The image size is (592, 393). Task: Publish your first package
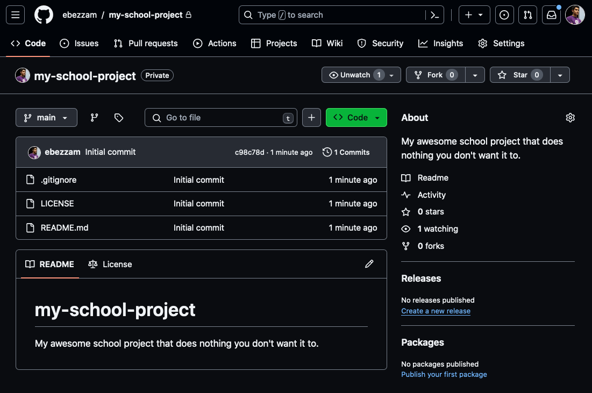[x=444, y=374]
